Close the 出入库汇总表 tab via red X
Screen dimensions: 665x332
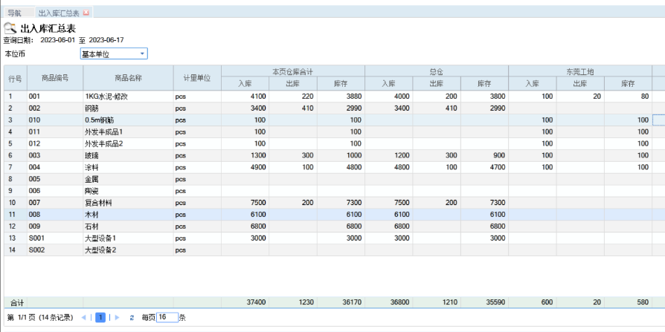(87, 13)
